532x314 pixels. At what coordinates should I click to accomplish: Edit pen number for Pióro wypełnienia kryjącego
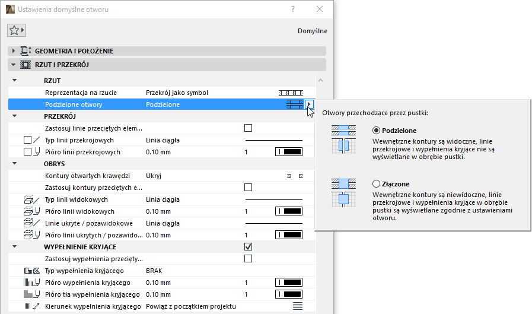coord(246,283)
